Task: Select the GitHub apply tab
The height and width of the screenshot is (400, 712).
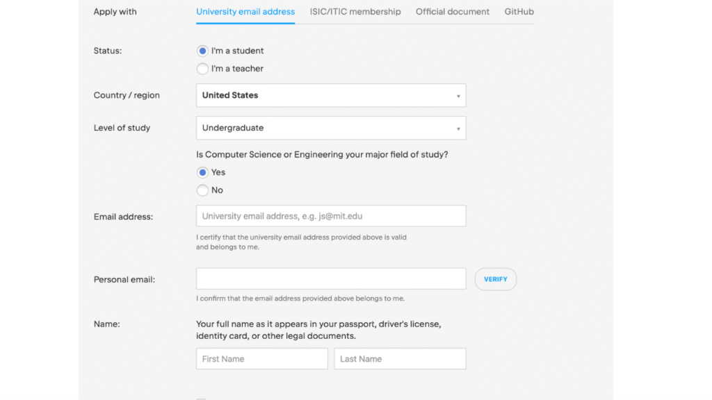Action: (x=519, y=12)
